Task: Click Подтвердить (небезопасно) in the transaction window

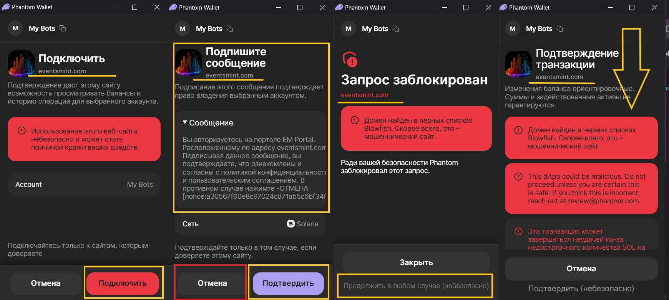Action: point(581,288)
